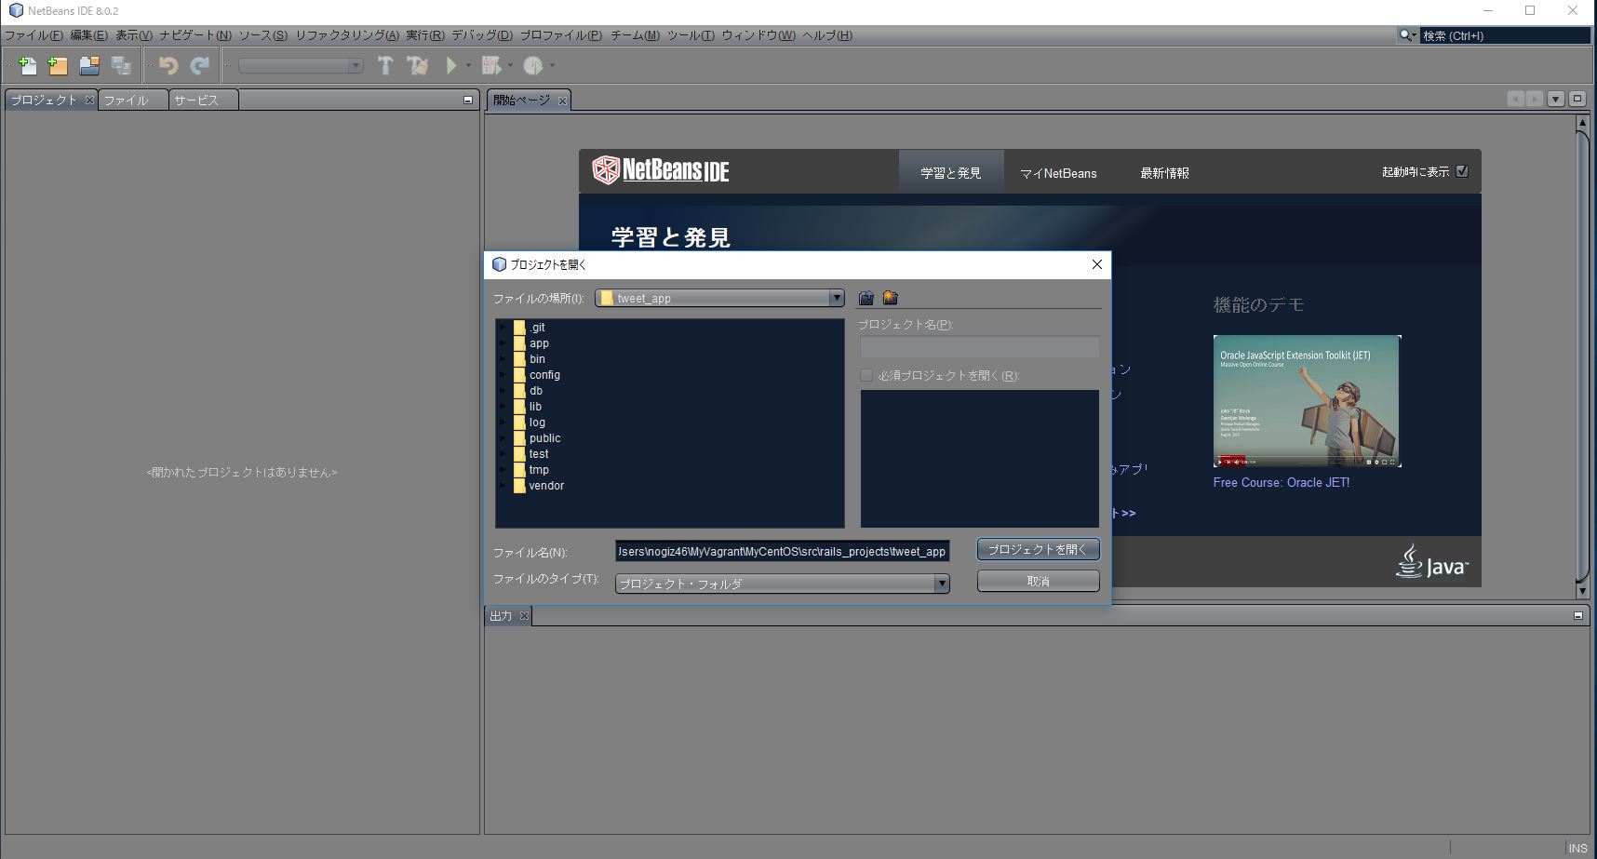Run the project with the green Run icon
The height and width of the screenshot is (859, 1597).
[450, 65]
